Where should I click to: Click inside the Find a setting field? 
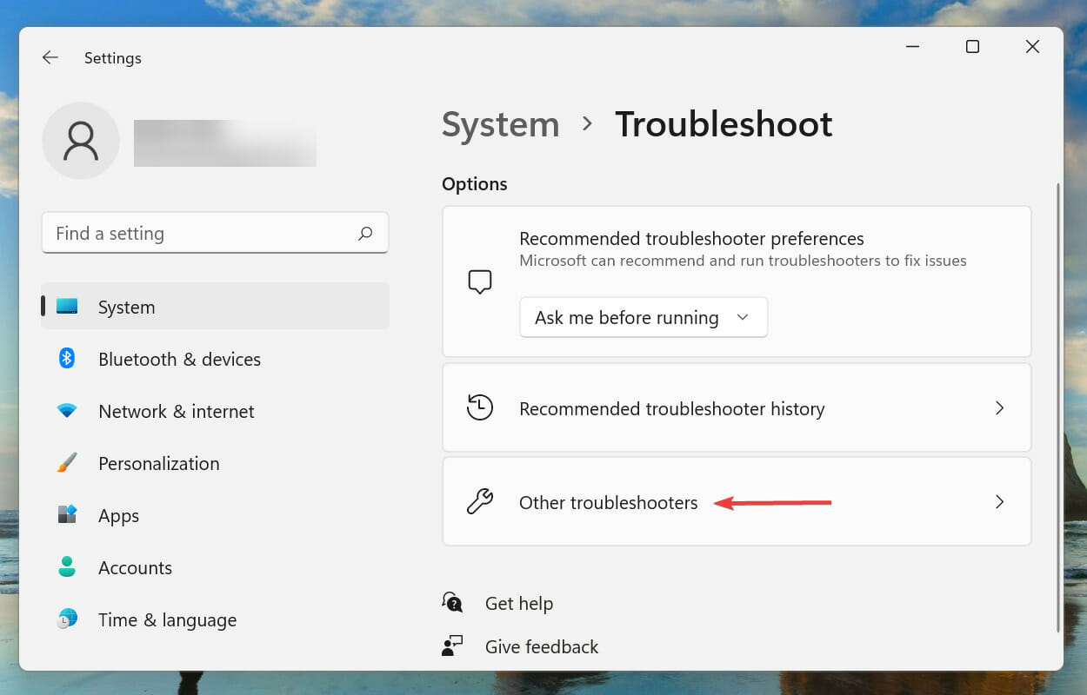[x=174, y=233]
